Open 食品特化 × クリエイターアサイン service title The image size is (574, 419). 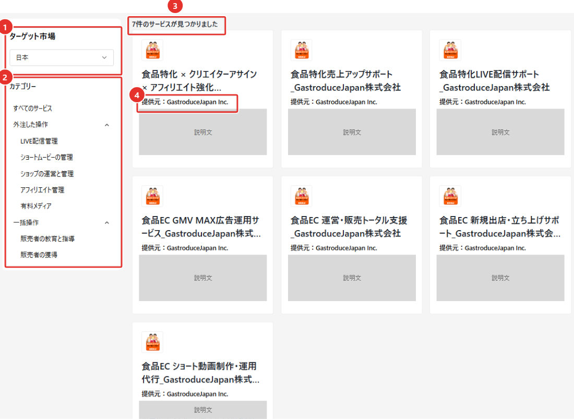(x=199, y=81)
